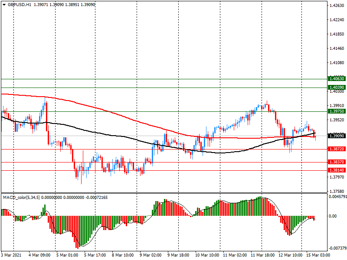Select the 1.39520 price axis value
Screen dimensions: 347x260
point(337,120)
